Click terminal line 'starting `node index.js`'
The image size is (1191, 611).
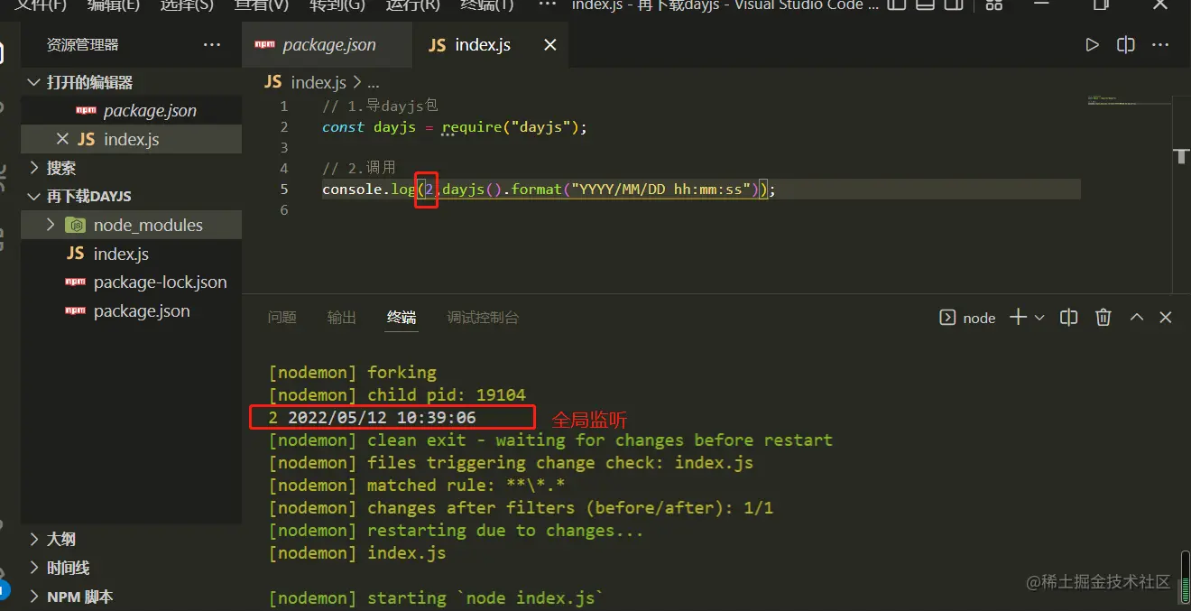[x=437, y=597]
